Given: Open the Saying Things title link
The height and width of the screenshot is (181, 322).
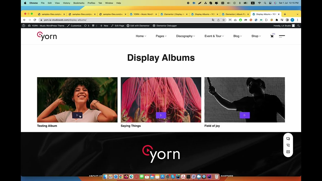Looking at the screenshot, I should click(131, 126).
